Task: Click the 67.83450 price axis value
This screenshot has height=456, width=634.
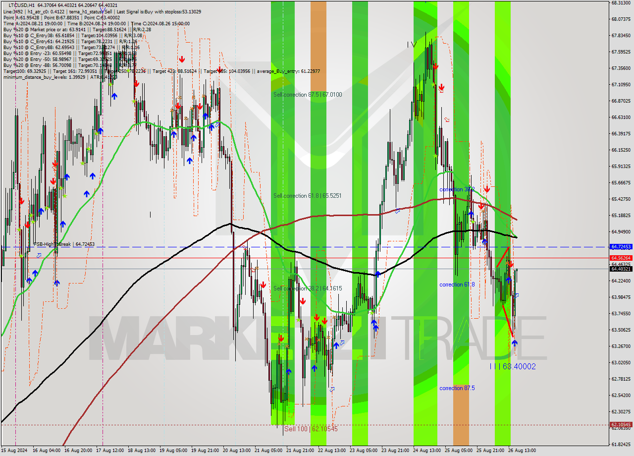Action: point(621,35)
